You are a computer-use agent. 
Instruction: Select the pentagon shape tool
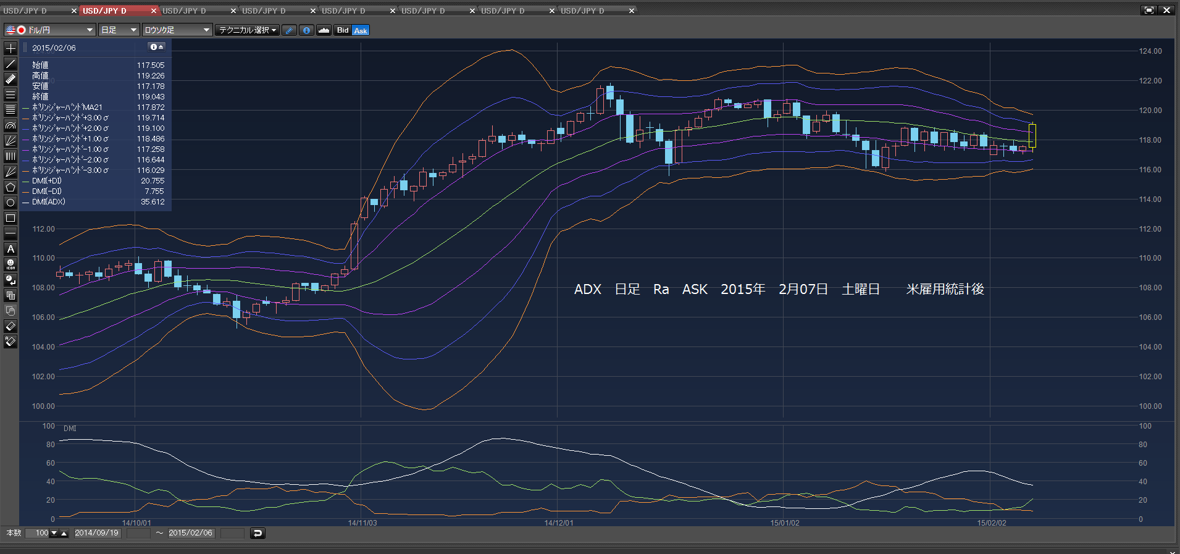pos(10,187)
